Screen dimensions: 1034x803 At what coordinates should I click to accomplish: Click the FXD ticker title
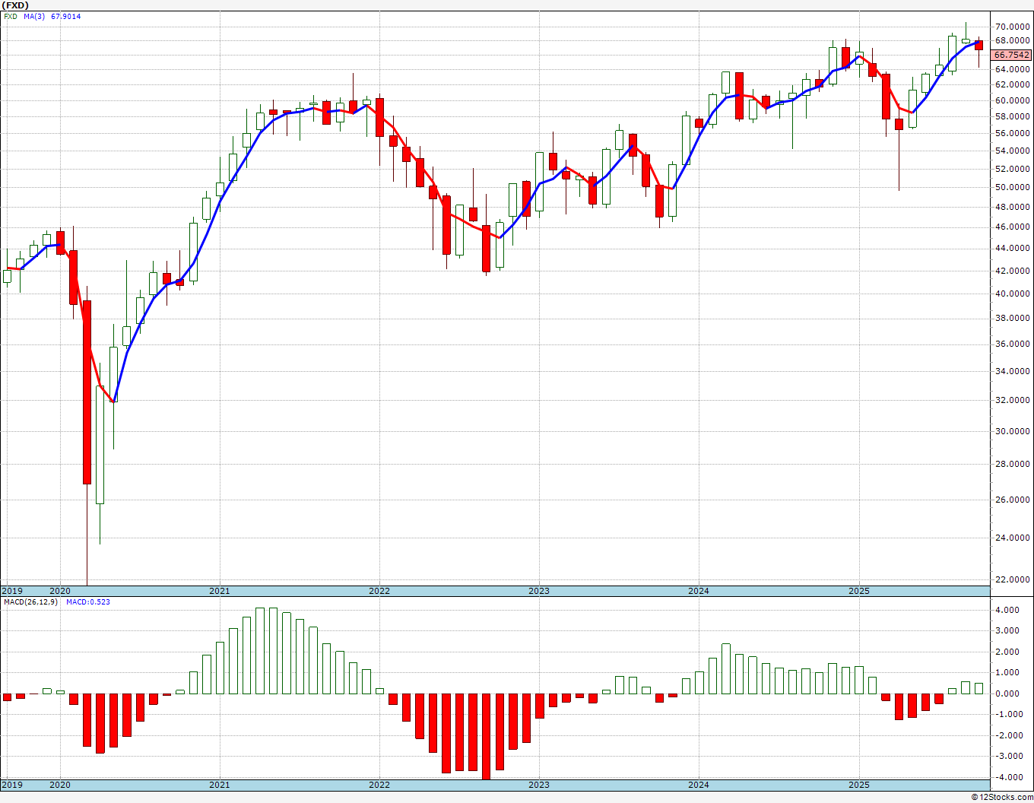point(16,5)
